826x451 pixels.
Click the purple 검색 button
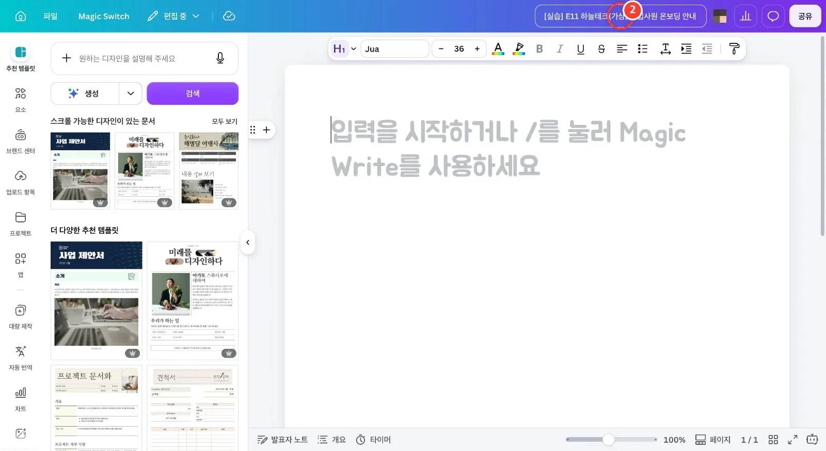(x=193, y=93)
